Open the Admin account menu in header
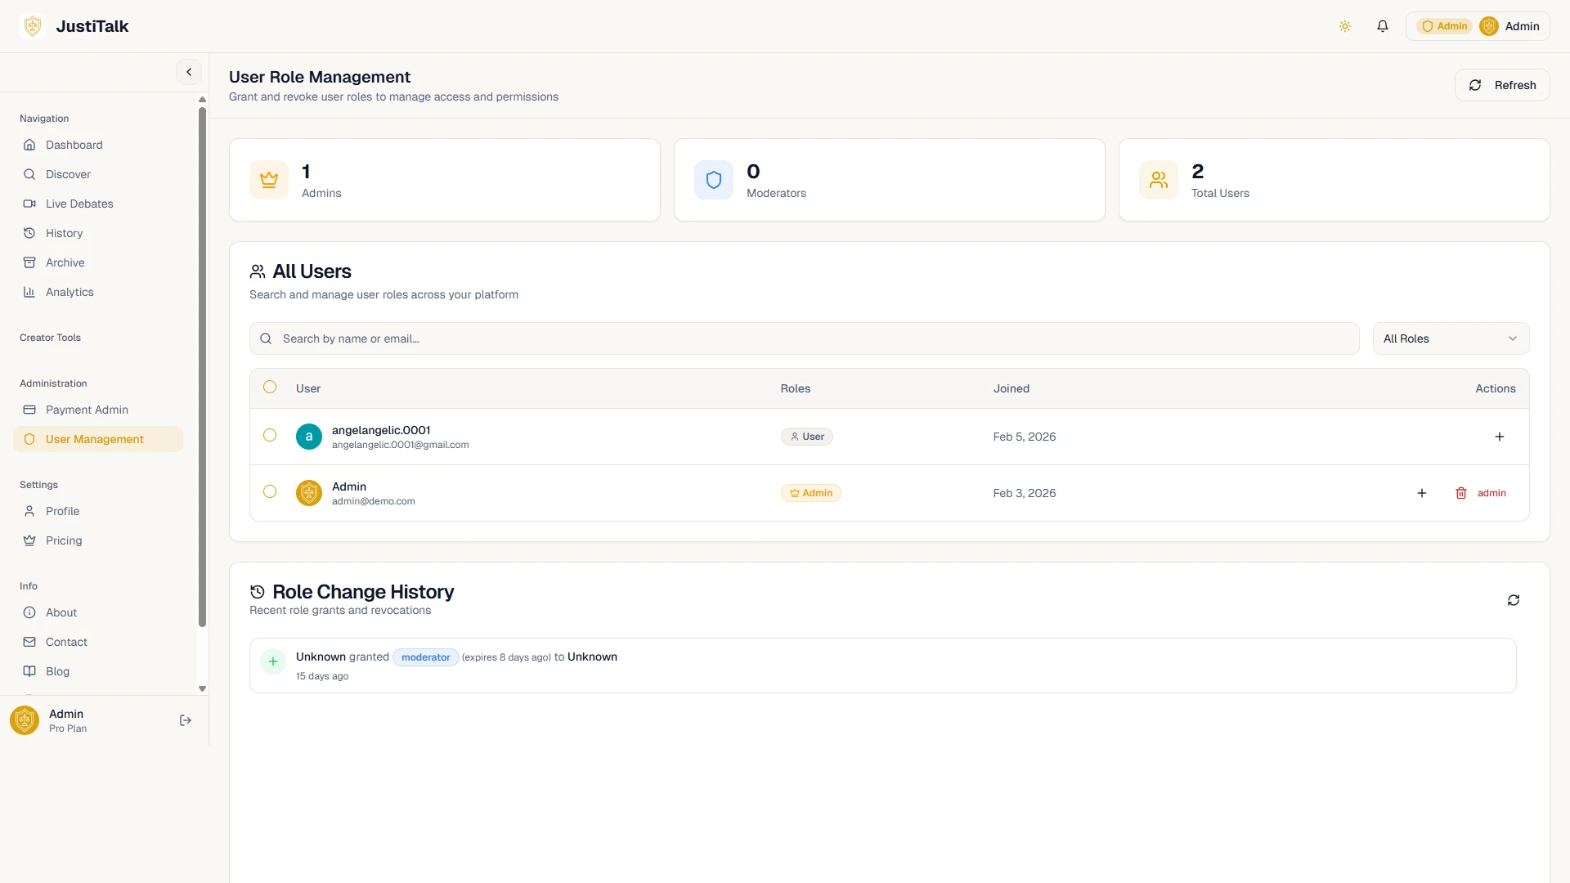 [x=1478, y=26]
